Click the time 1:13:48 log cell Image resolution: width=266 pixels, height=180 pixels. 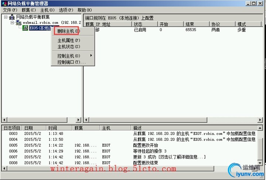pos(56,134)
